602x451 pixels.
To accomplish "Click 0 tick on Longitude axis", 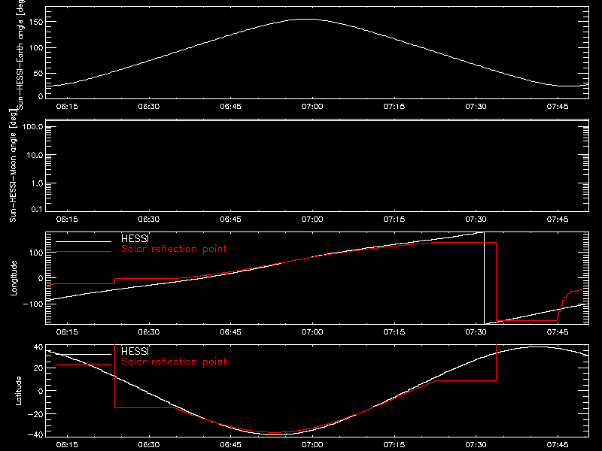I will pyautogui.click(x=41, y=278).
